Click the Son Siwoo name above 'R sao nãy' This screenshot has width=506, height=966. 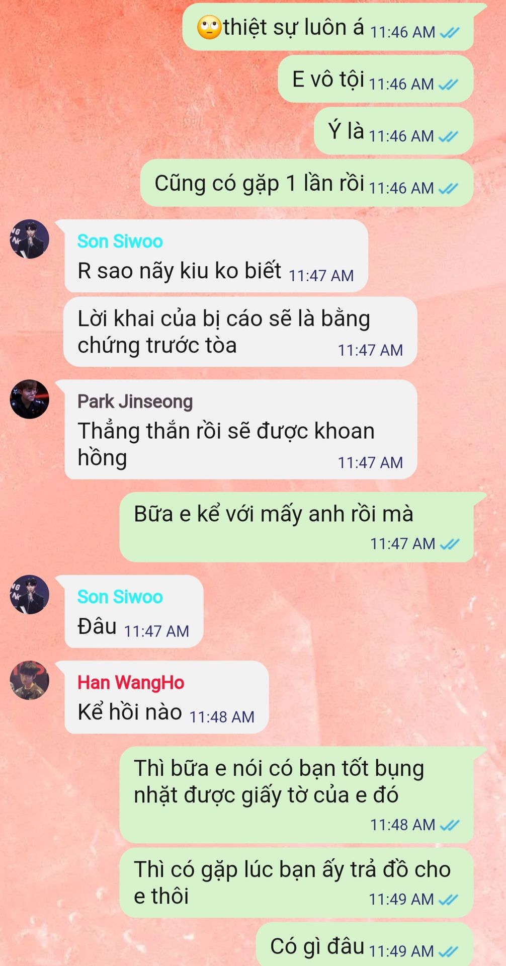120,242
